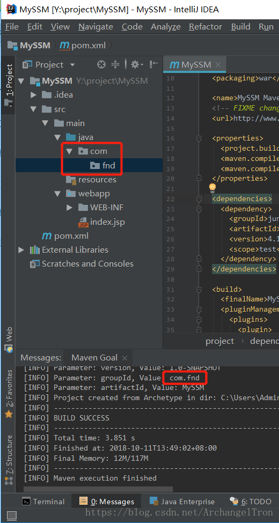Hide the Project tool window icon
This screenshot has height=523, width=279.
tap(154, 64)
